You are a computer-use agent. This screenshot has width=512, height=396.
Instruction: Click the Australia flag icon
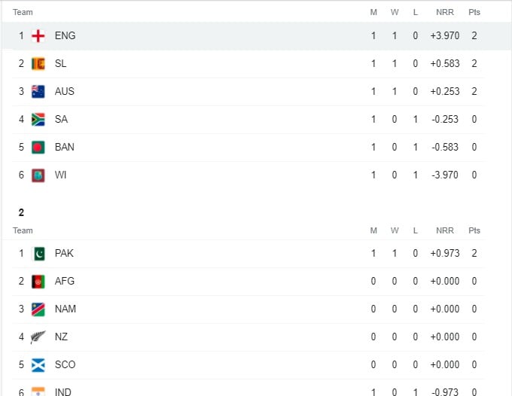(x=38, y=92)
